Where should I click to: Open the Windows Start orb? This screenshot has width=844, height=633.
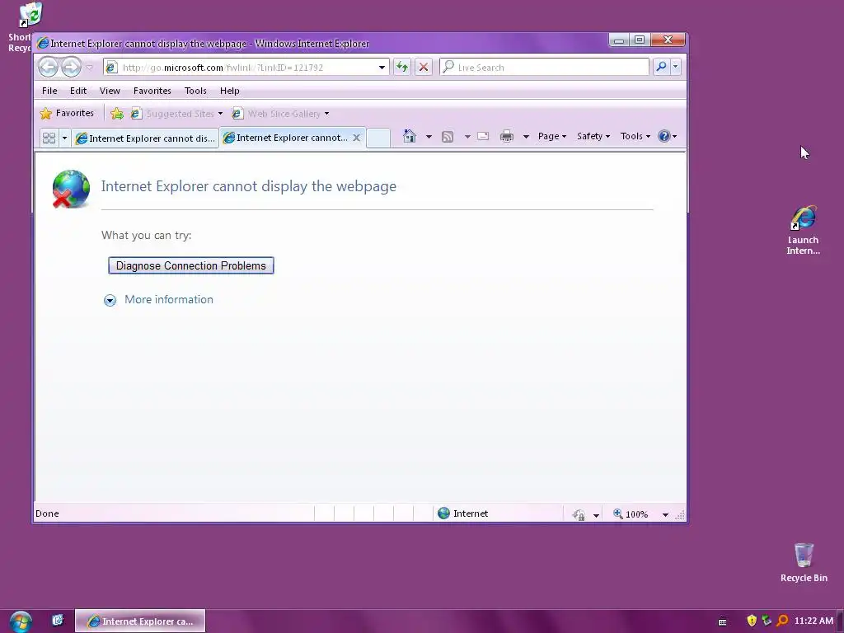[21, 621]
